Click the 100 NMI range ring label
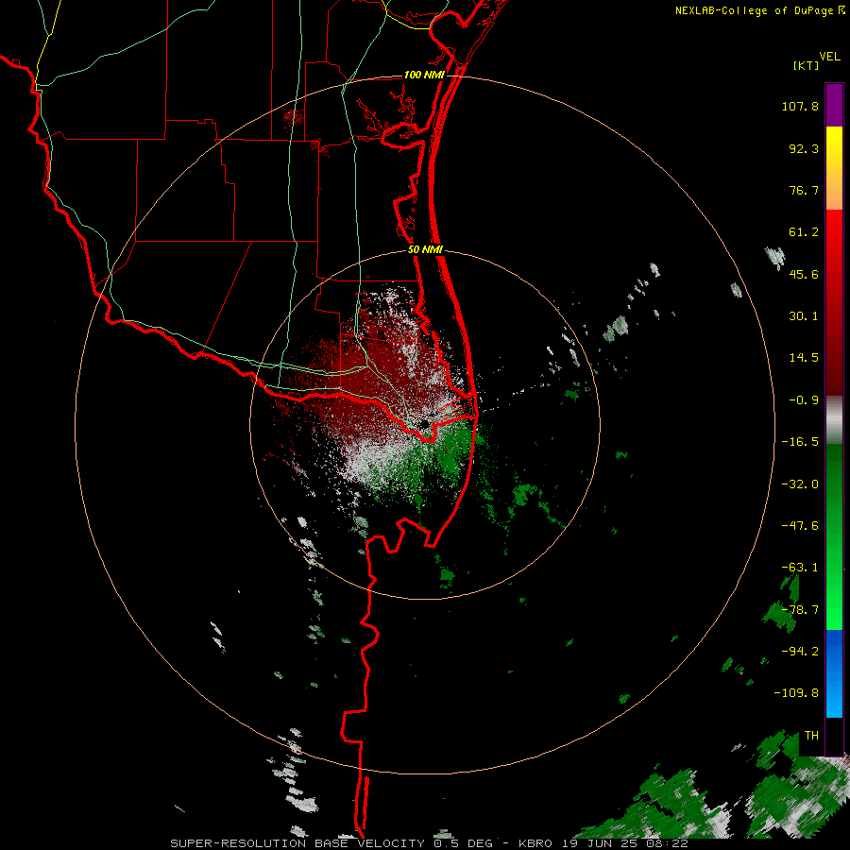Viewport: 850px width, 850px height. pyautogui.click(x=424, y=75)
